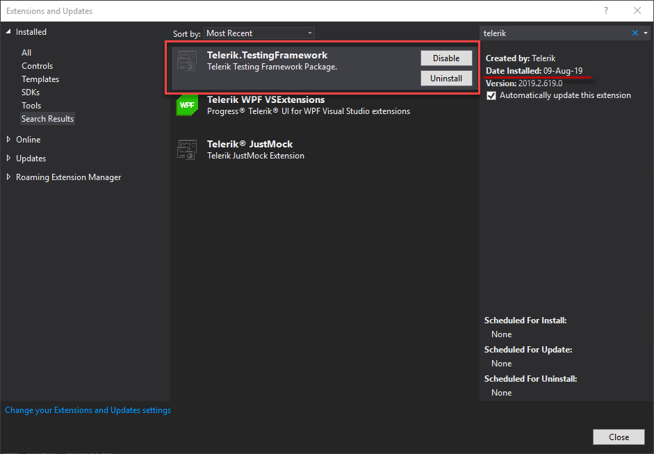654x454 pixels.
Task: Open the Sort by dropdown
Action: (x=260, y=33)
